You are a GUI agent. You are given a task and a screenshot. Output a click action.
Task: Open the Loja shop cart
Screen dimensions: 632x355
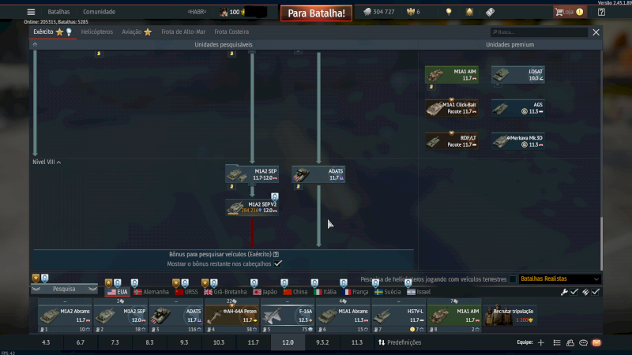(x=569, y=12)
